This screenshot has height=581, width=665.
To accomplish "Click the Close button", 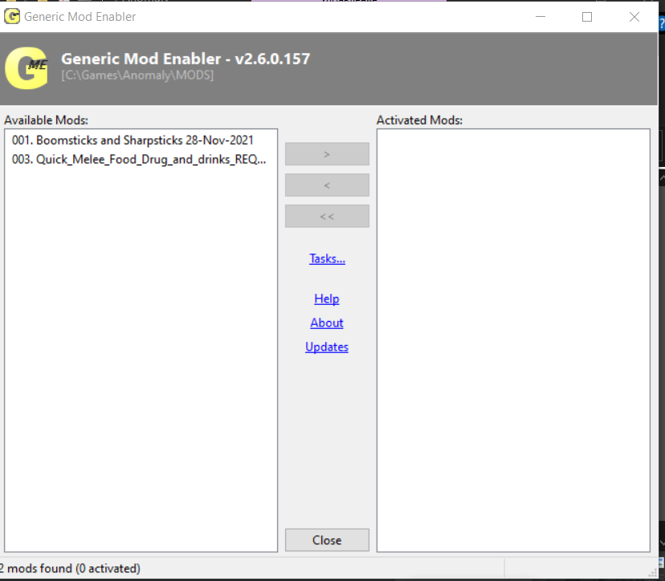I will point(327,540).
